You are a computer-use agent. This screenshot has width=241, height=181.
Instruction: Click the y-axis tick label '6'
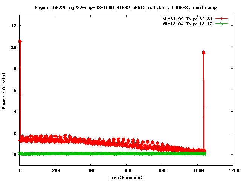click(15, 90)
